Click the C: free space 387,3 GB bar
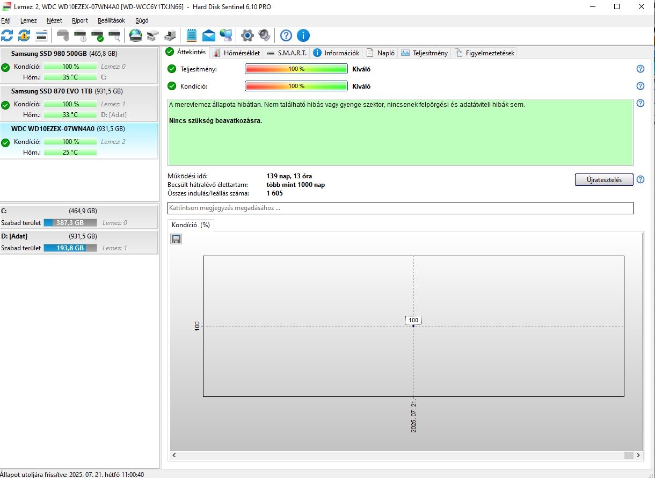Screen dimensions: 655x478 (x=70, y=222)
